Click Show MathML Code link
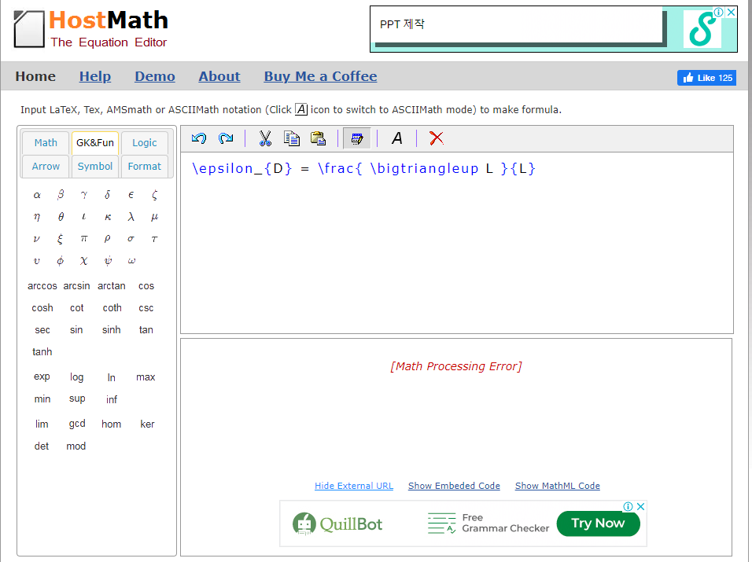Screen dimensions: 752x562 tap(557, 486)
